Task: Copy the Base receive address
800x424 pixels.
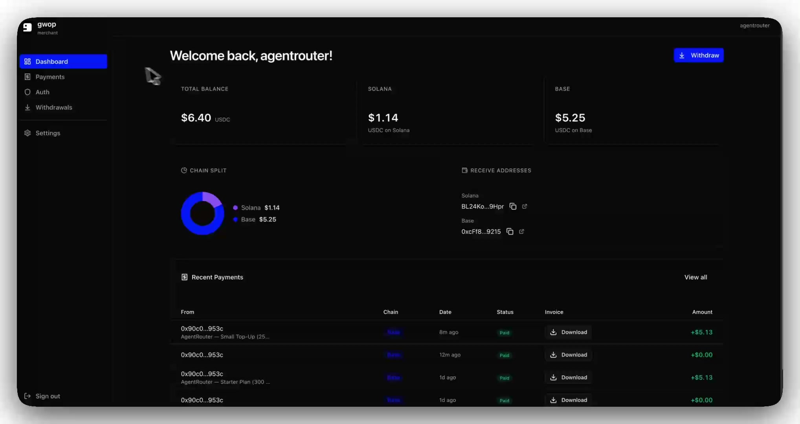Action: [x=510, y=232]
